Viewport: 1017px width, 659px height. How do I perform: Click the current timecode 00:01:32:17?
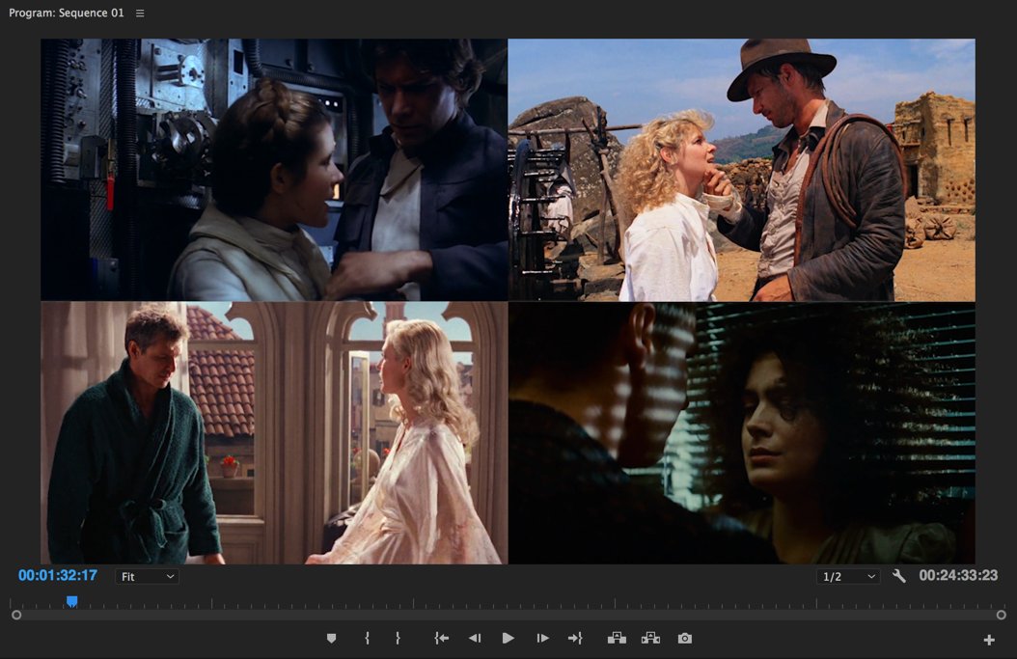coord(58,575)
